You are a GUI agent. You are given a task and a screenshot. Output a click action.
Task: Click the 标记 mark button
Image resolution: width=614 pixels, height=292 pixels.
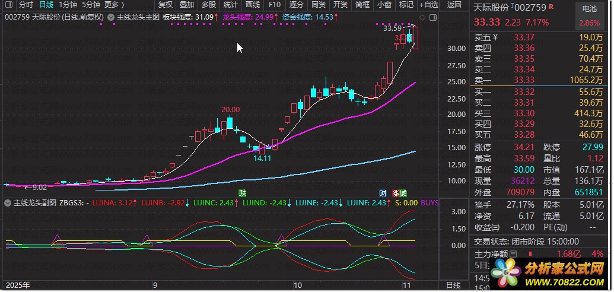click(x=406, y=5)
